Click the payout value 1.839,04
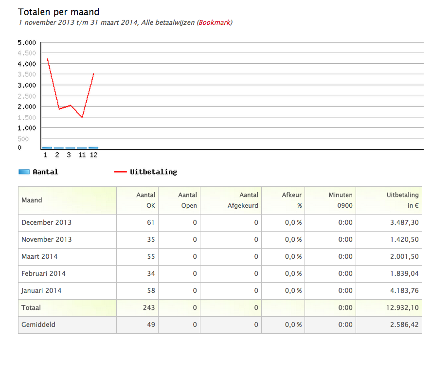Viewport: 431px width, 378px height. coord(404,273)
